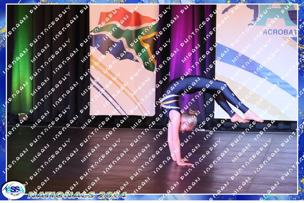Click the "NATIONALS 2024" caption text
304x203 pixels.
click(77, 195)
